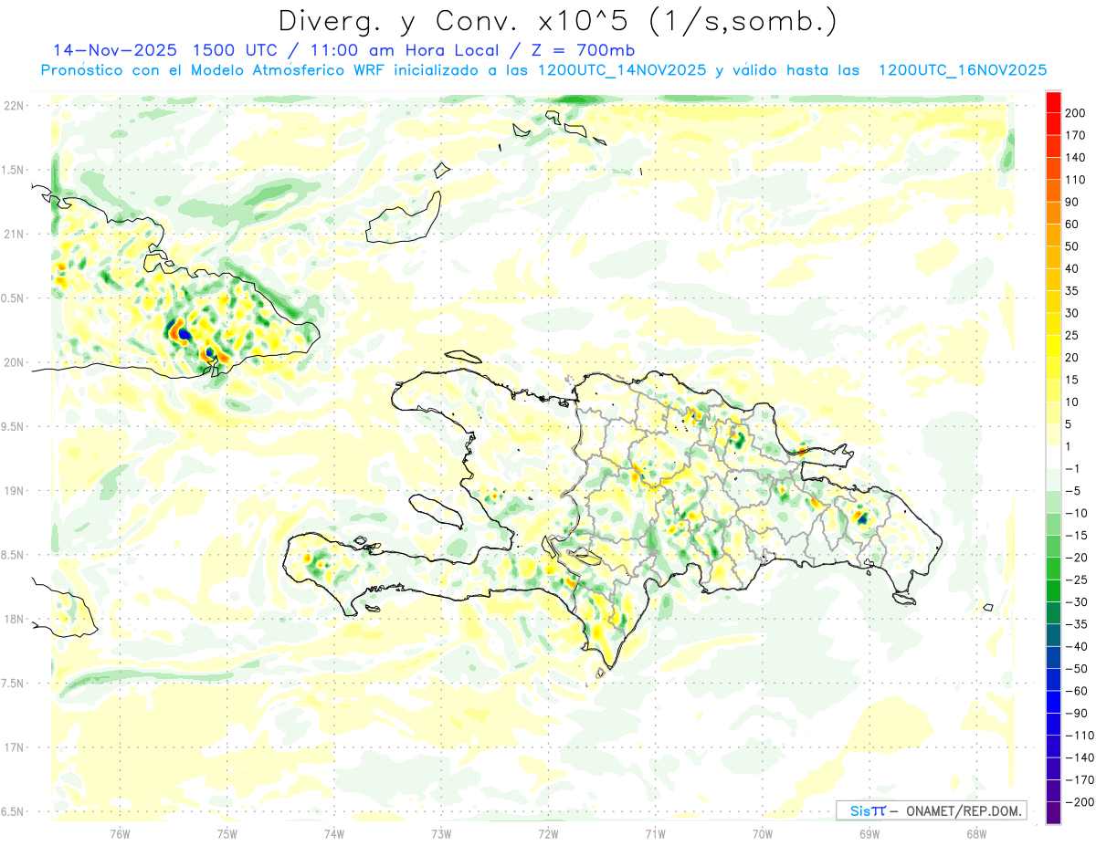Click the "76W" longitude label
1096x846 pixels.
coord(120,834)
